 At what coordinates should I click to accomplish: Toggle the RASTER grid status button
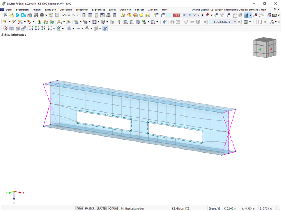click(89, 208)
